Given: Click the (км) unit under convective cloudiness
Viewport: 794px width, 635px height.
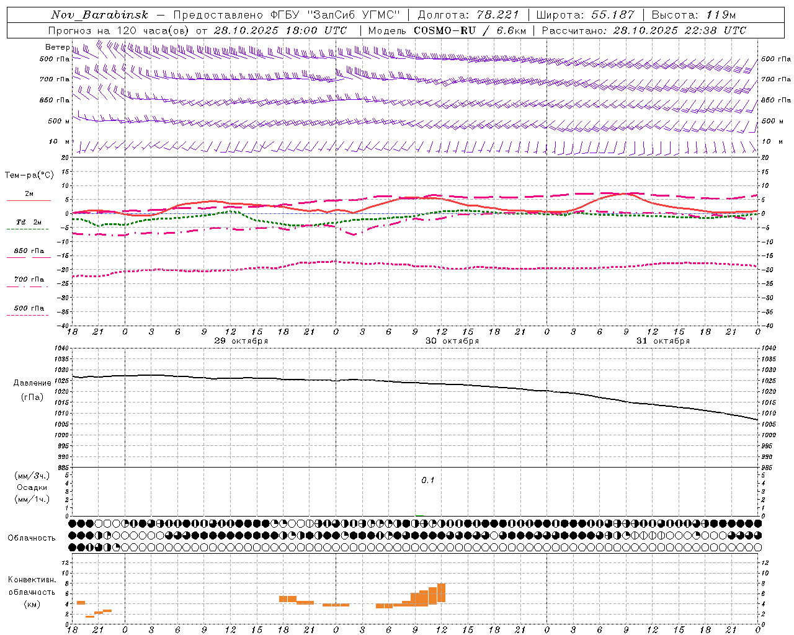Looking at the screenshot, I should [x=32, y=604].
